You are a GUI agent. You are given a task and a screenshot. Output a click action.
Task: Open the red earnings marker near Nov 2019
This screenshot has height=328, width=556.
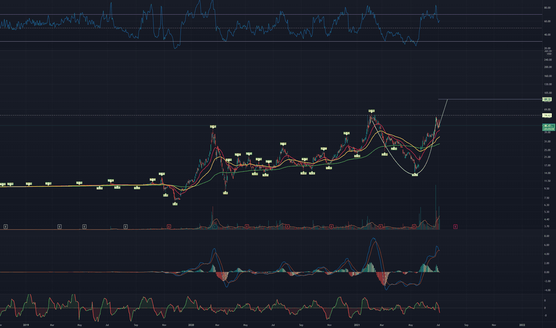[x=169, y=226]
